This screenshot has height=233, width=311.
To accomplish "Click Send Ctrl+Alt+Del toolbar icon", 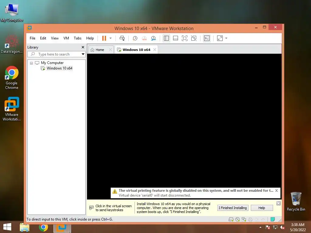I will pyautogui.click(x=122, y=38).
